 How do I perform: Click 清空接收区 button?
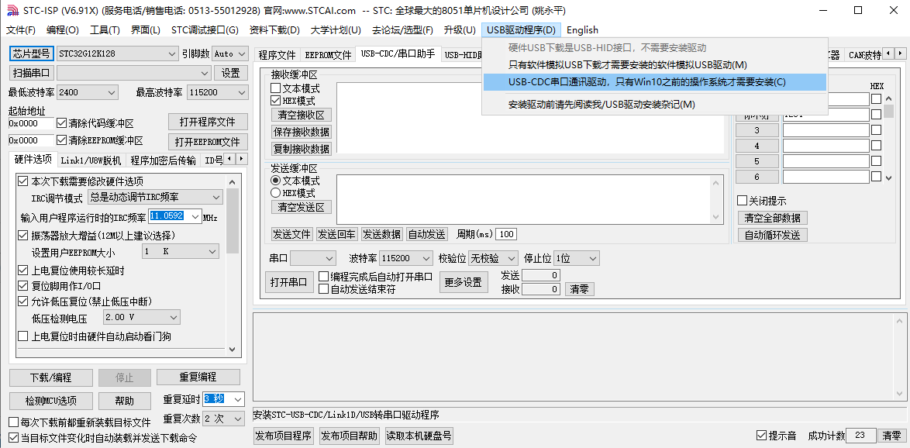point(302,115)
